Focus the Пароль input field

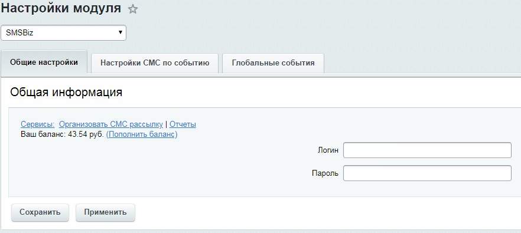(427, 173)
